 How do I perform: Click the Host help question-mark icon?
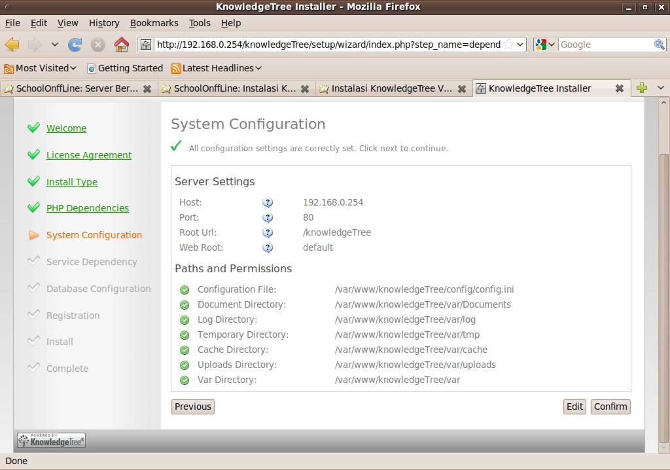click(x=268, y=203)
